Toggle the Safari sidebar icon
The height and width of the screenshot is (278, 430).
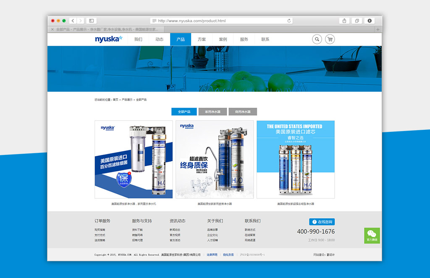pos(92,21)
